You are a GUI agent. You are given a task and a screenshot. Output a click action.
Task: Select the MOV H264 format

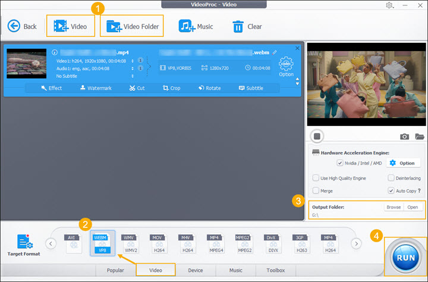pos(159,243)
